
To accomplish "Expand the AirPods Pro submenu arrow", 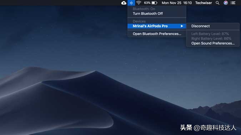I will [x=182, y=26].
